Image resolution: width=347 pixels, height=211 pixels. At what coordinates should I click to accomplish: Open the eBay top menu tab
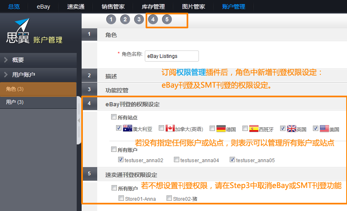43,7
